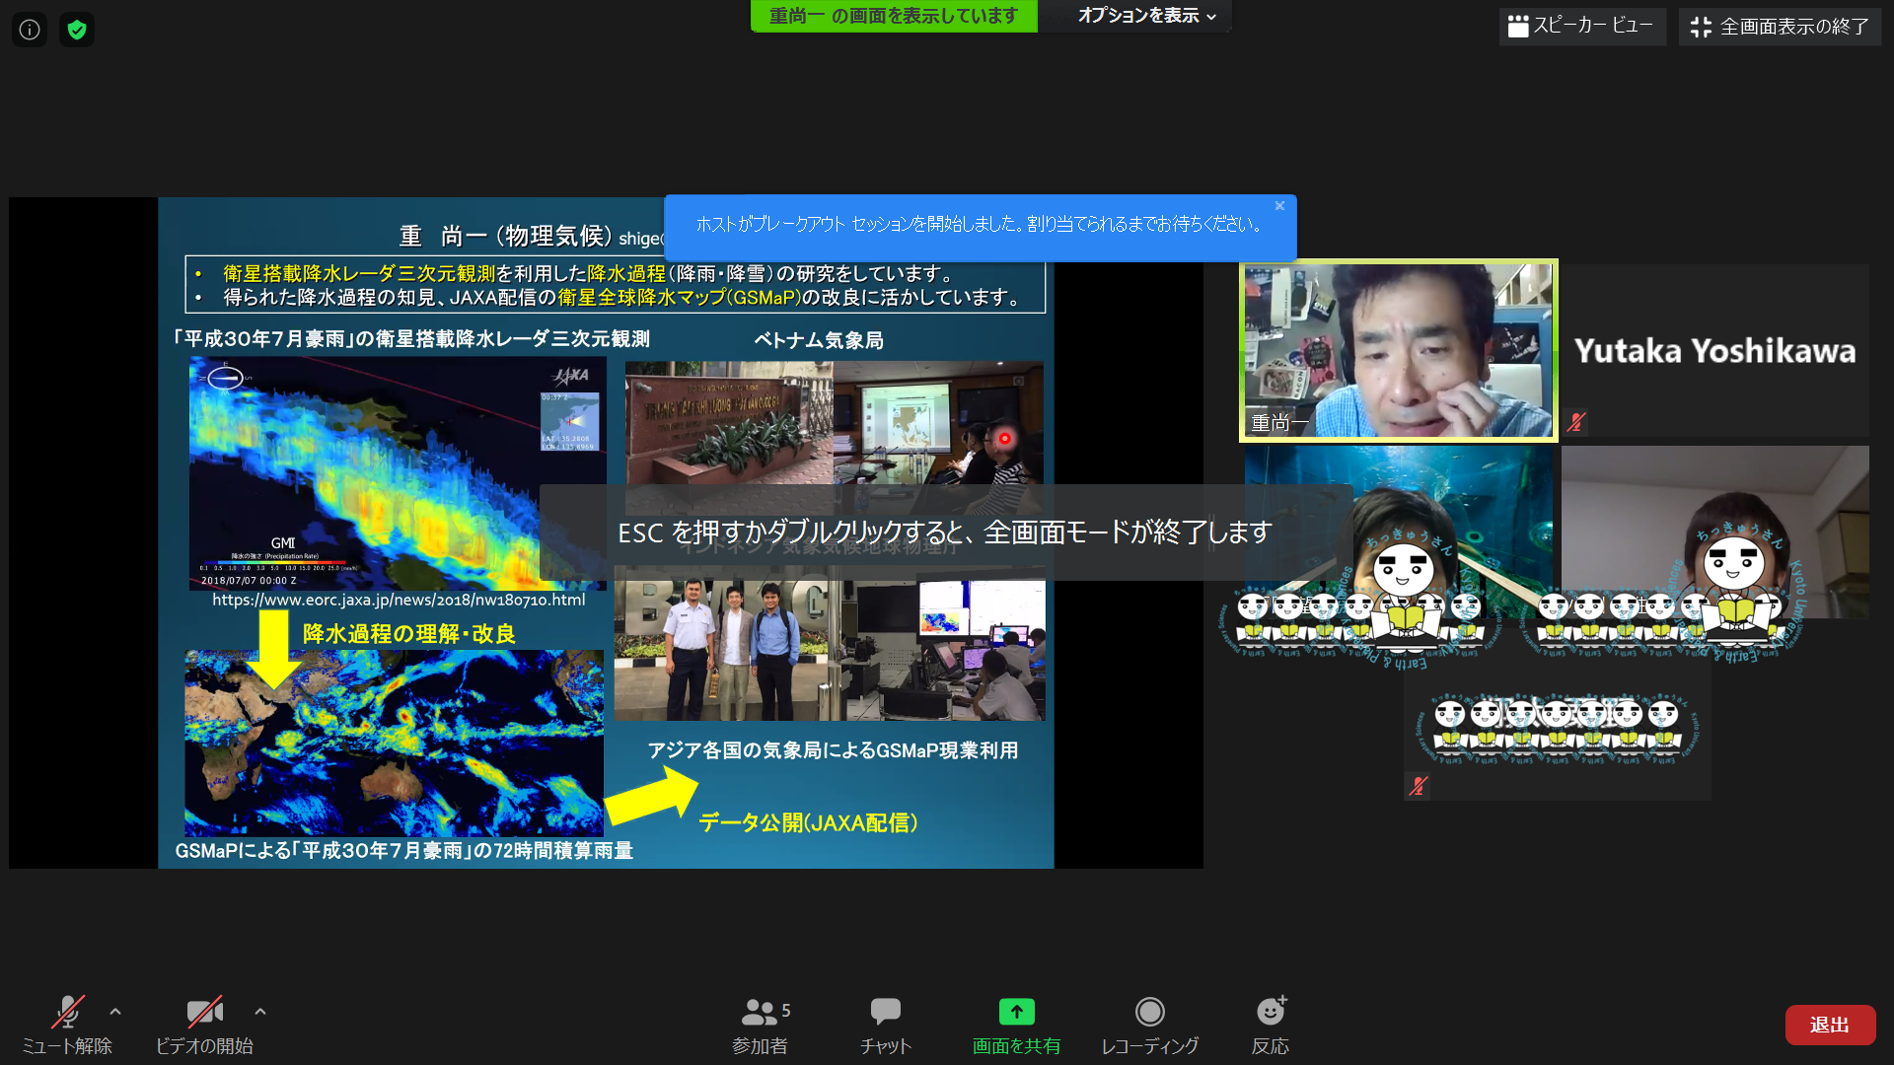Start recording with レコーディング button
Image resolution: width=1894 pixels, height=1065 pixels.
pos(1150,1026)
